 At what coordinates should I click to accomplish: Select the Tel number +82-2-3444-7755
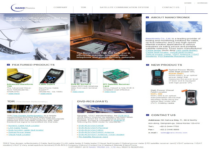[169, 126]
